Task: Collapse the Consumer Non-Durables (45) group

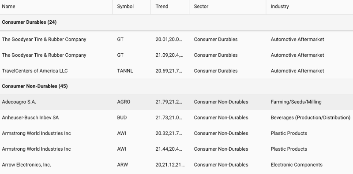Action: [35, 86]
